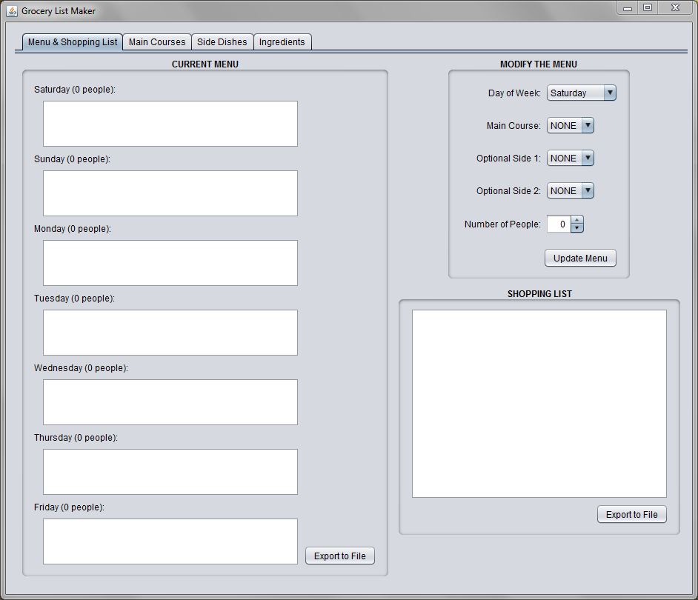Maximize the Grocery List Maker window
This screenshot has width=698, height=600.
[648, 8]
